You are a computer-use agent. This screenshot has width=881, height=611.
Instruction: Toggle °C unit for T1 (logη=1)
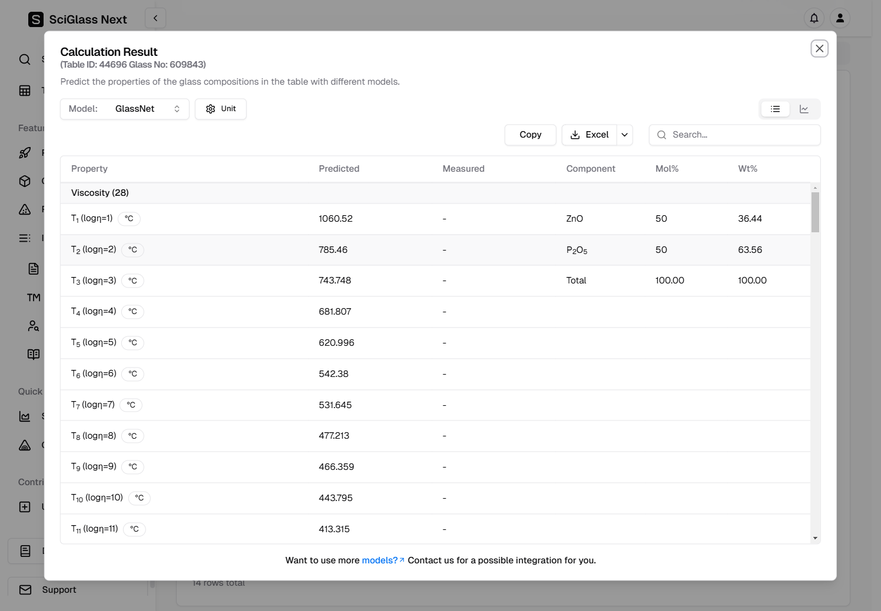[129, 219]
